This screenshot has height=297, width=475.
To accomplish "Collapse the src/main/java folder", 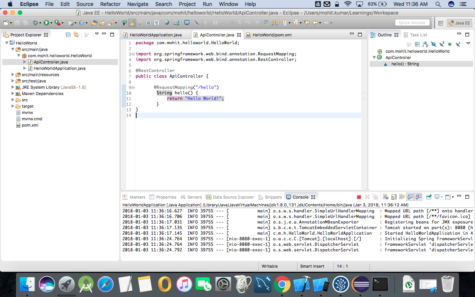I will [x=13, y=49].
